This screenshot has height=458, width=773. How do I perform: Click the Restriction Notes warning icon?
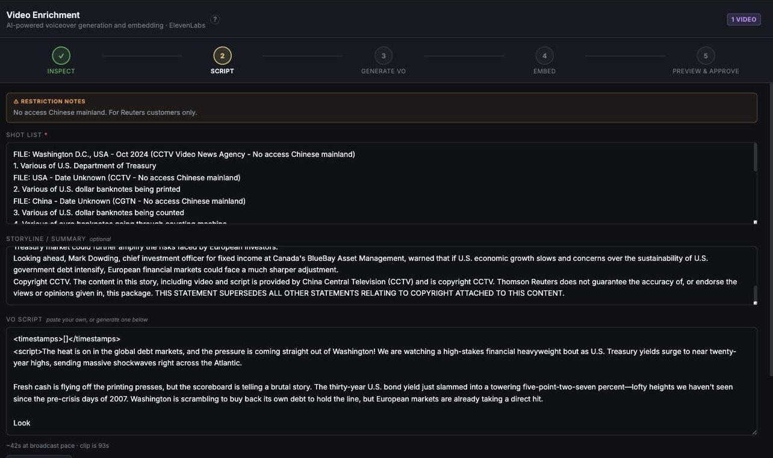click(16, 102)
